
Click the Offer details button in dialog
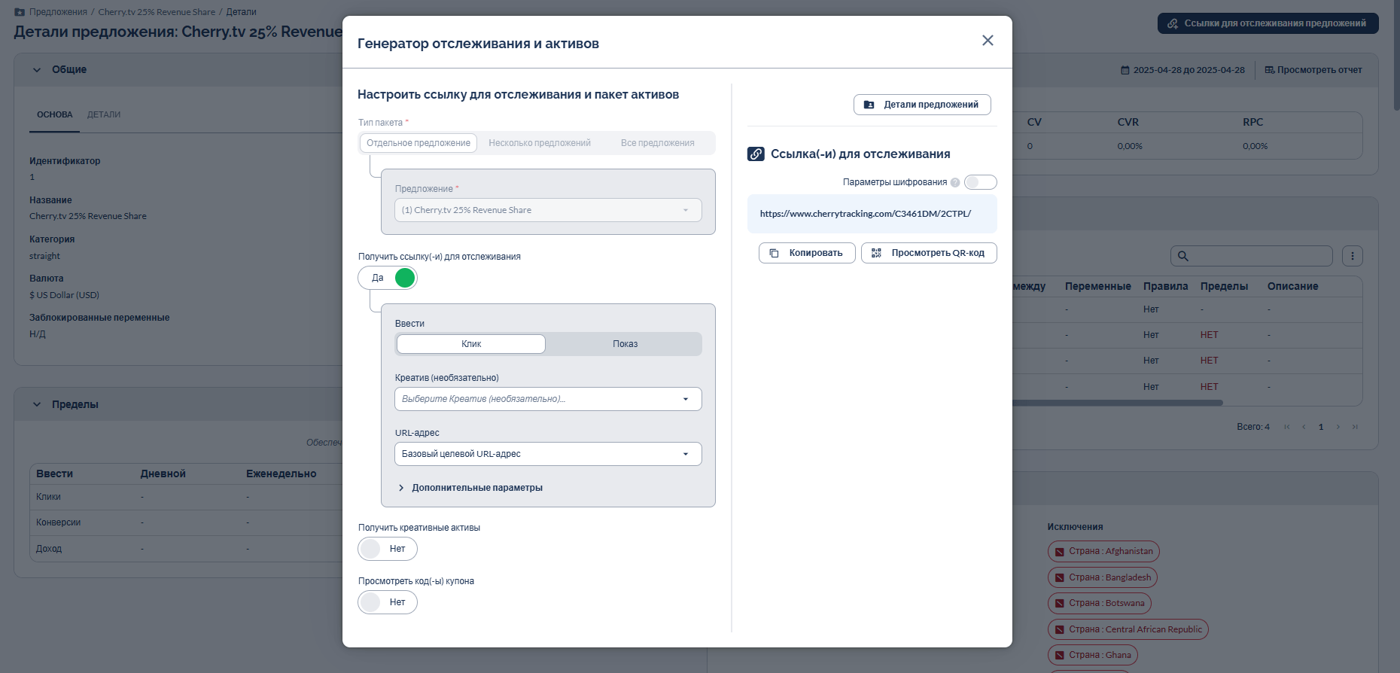[x=922, y=105]
